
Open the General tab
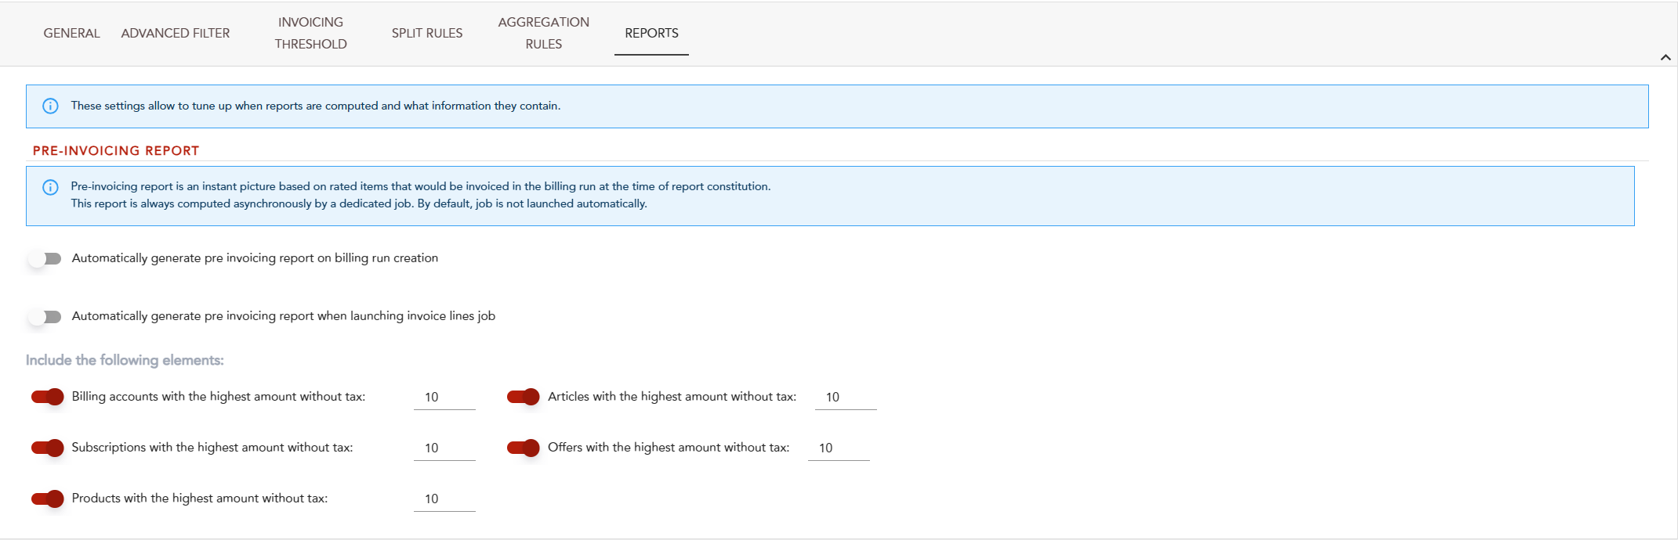(x=71, y=33)
